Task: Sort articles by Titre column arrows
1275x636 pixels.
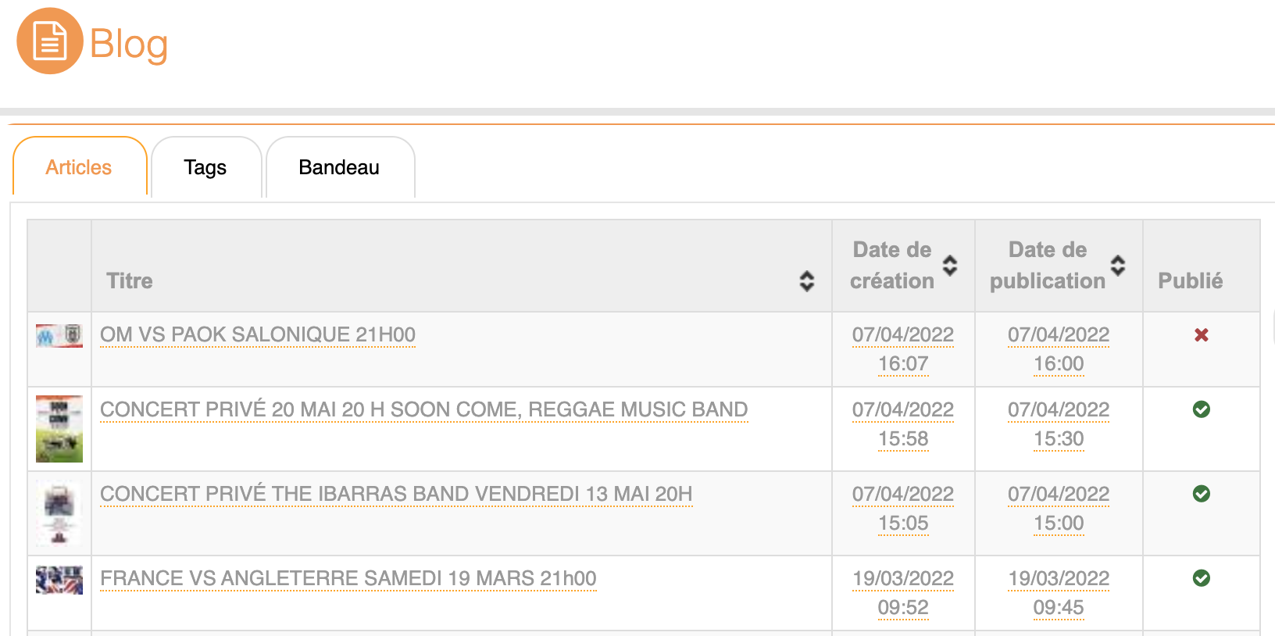Action: coord(807,281)
